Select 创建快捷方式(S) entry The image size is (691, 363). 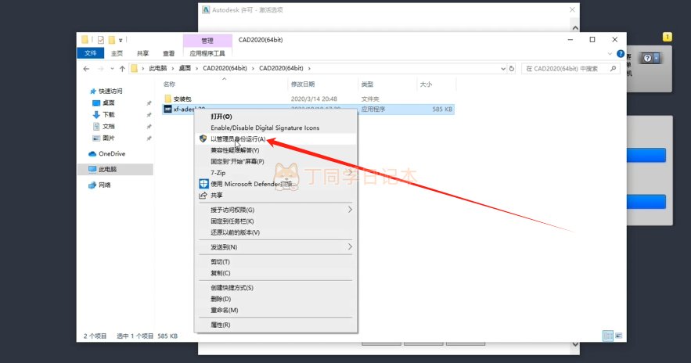[x=232, y=288]
